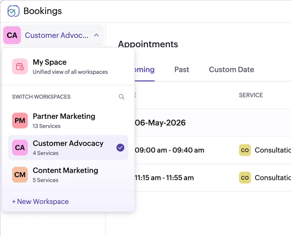Click CO badge on 11:15 am row
The height and width of the screenshot is (236, 291).
click(245, 178)
